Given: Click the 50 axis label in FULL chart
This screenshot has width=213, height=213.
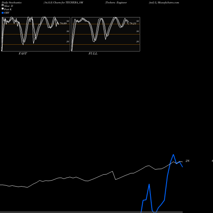Looking at the screenshot, I should click(138, 31).
